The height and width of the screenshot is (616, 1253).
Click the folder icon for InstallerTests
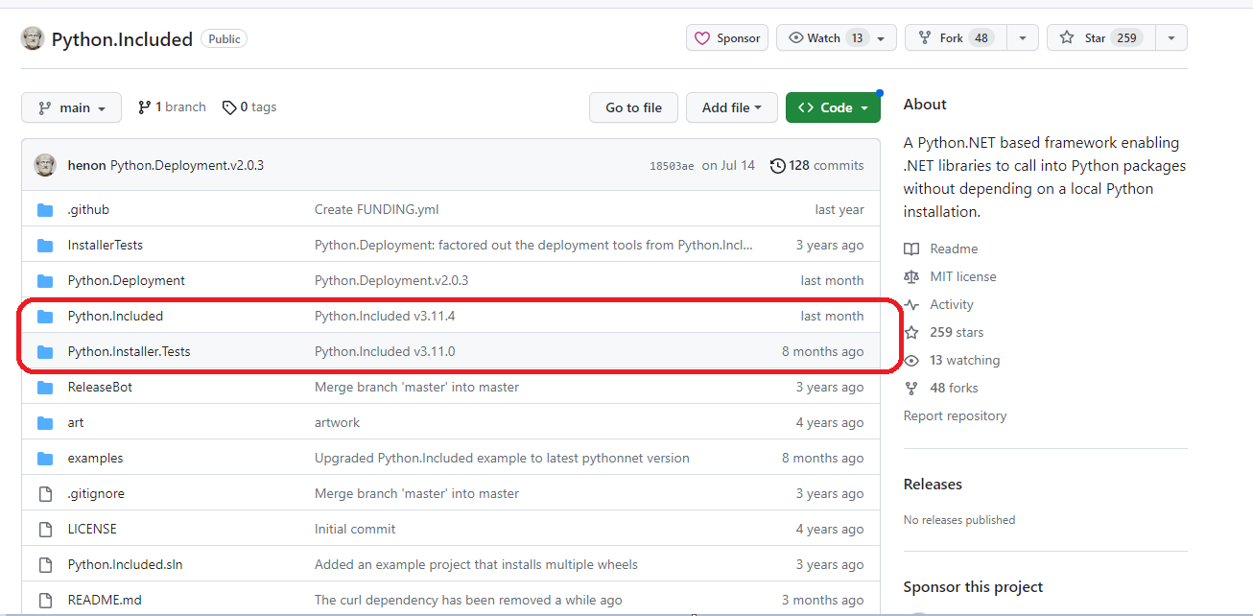click(45, 246)
